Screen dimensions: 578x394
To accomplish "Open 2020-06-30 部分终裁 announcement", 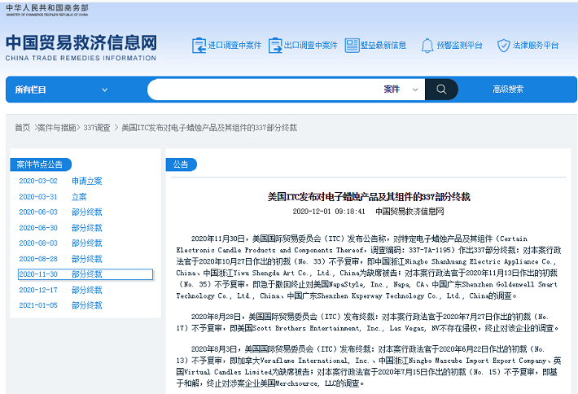I will pos(60,228).
